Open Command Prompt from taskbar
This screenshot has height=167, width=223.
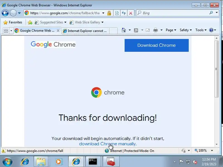93,162
